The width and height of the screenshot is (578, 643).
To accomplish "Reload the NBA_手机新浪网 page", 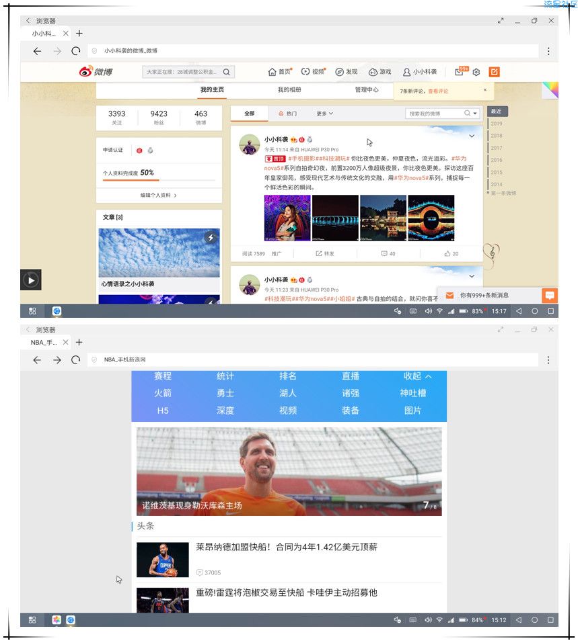I will (76, 359).
